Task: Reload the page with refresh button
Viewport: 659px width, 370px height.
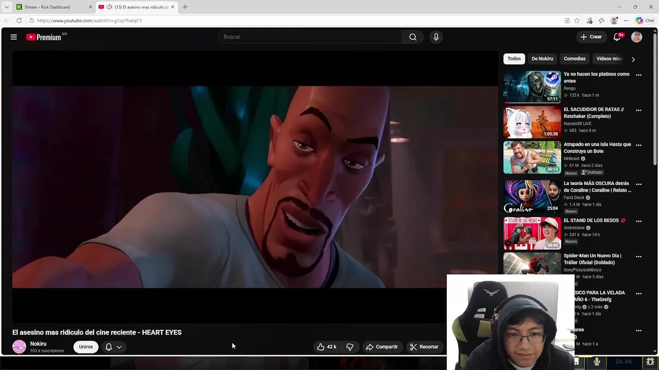Action: tap(19, 21)
